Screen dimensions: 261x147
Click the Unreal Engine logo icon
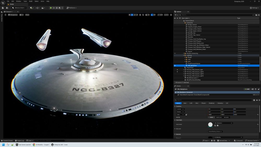tap(3, 3)
